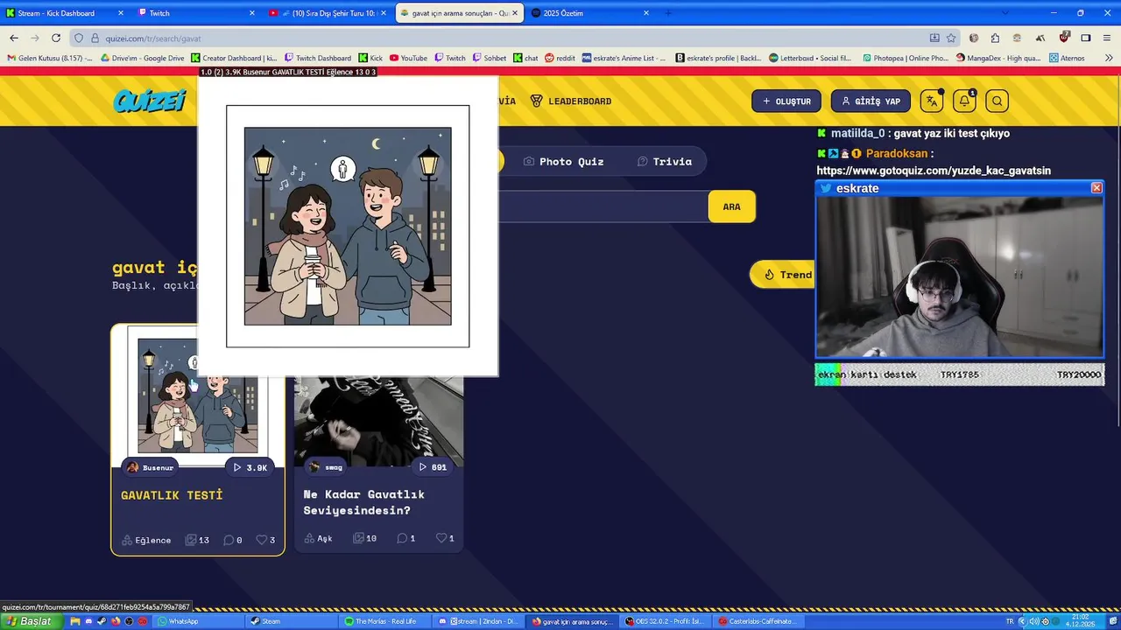Screen dimensions: 1121x630
Task: Bookmark this page with the star icon
Action: [951, 38]
